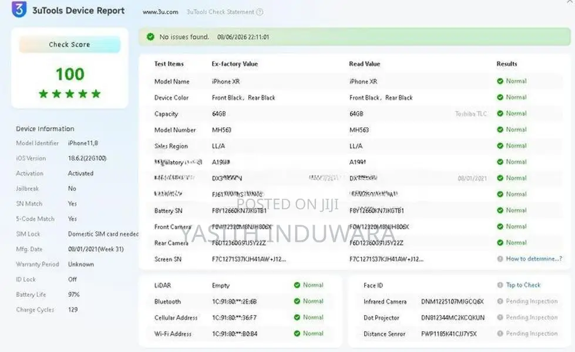
Task: Click the Cellular Address Normal status icon
Action: point(297,317)
